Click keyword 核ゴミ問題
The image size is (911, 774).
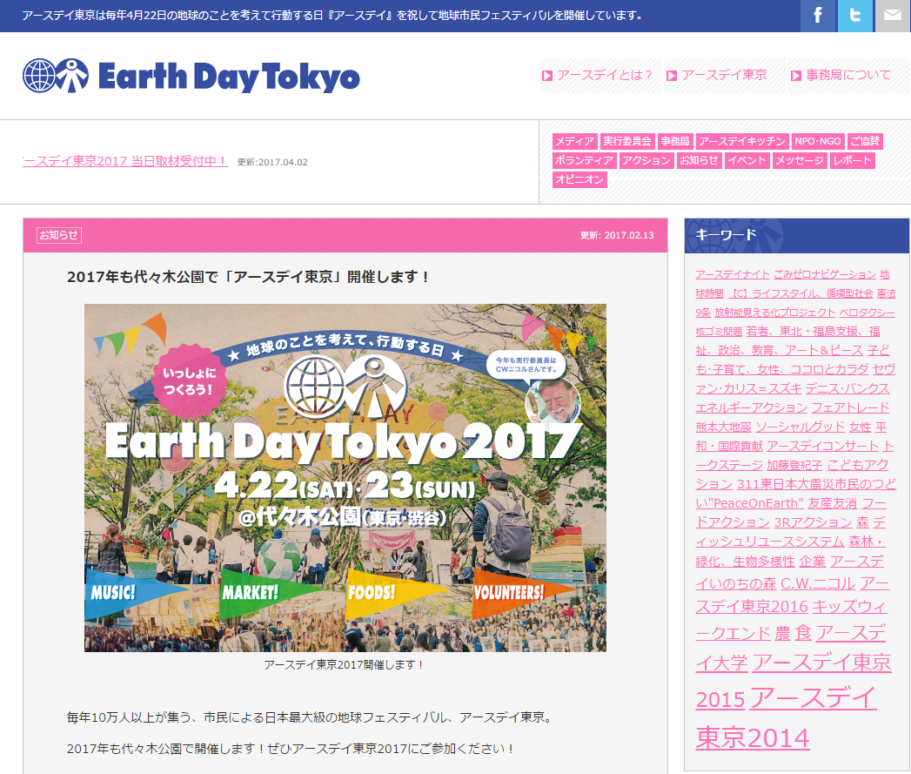pos(719,332)
